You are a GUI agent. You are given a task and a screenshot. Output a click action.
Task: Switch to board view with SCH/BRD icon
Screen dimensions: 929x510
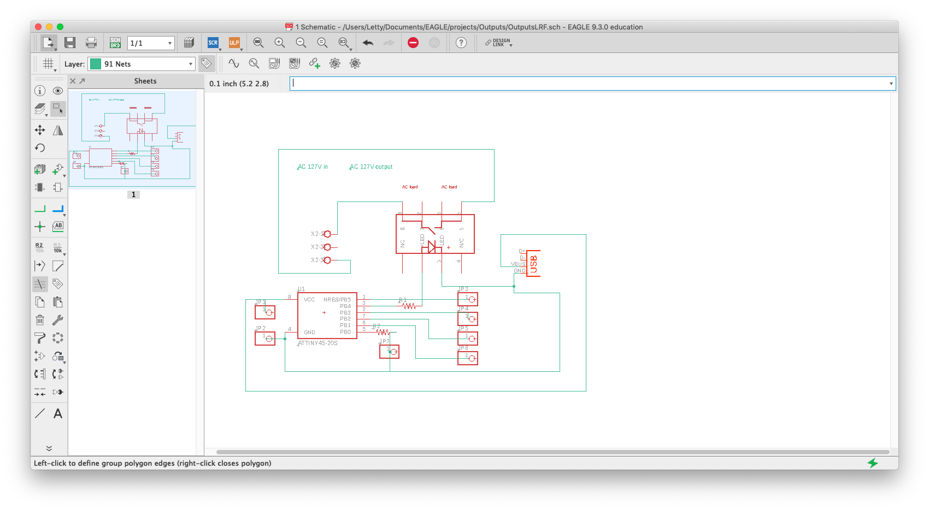[115, 43]
